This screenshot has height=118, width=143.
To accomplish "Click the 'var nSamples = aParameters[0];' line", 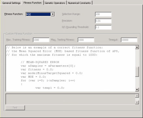I will tap(48, 66).
